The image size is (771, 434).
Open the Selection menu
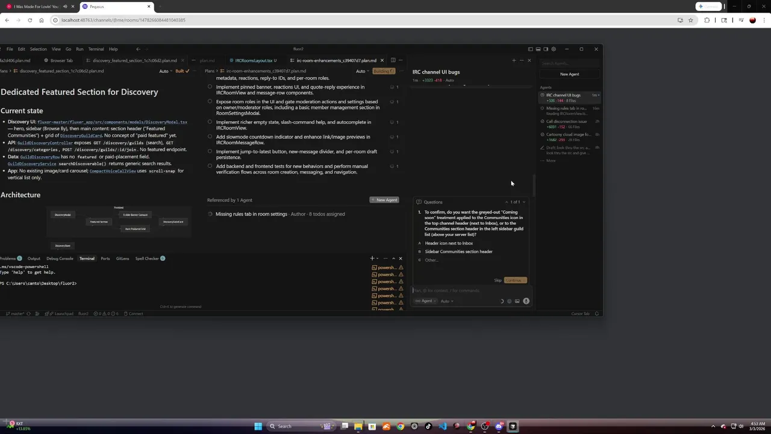click(38, 49)
